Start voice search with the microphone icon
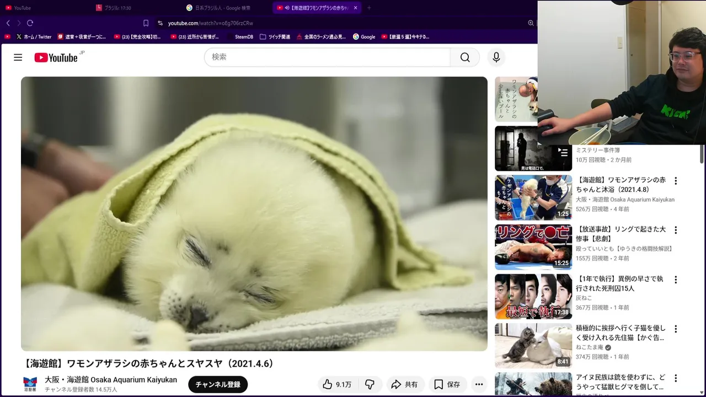 pyautogui.click(x=496, y=57)
